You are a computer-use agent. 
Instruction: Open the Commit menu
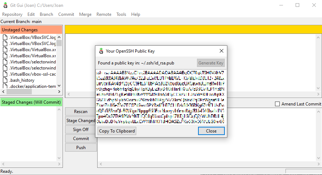point(66,14)
